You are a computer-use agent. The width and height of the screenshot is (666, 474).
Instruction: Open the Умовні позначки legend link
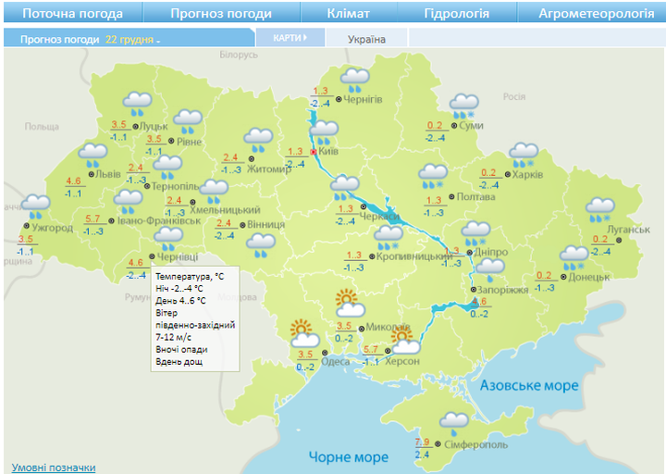[x=54, y=468]
